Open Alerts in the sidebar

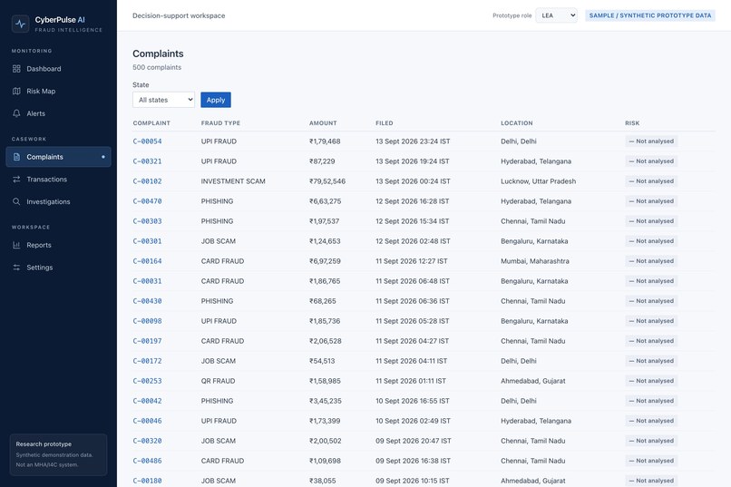58,113
